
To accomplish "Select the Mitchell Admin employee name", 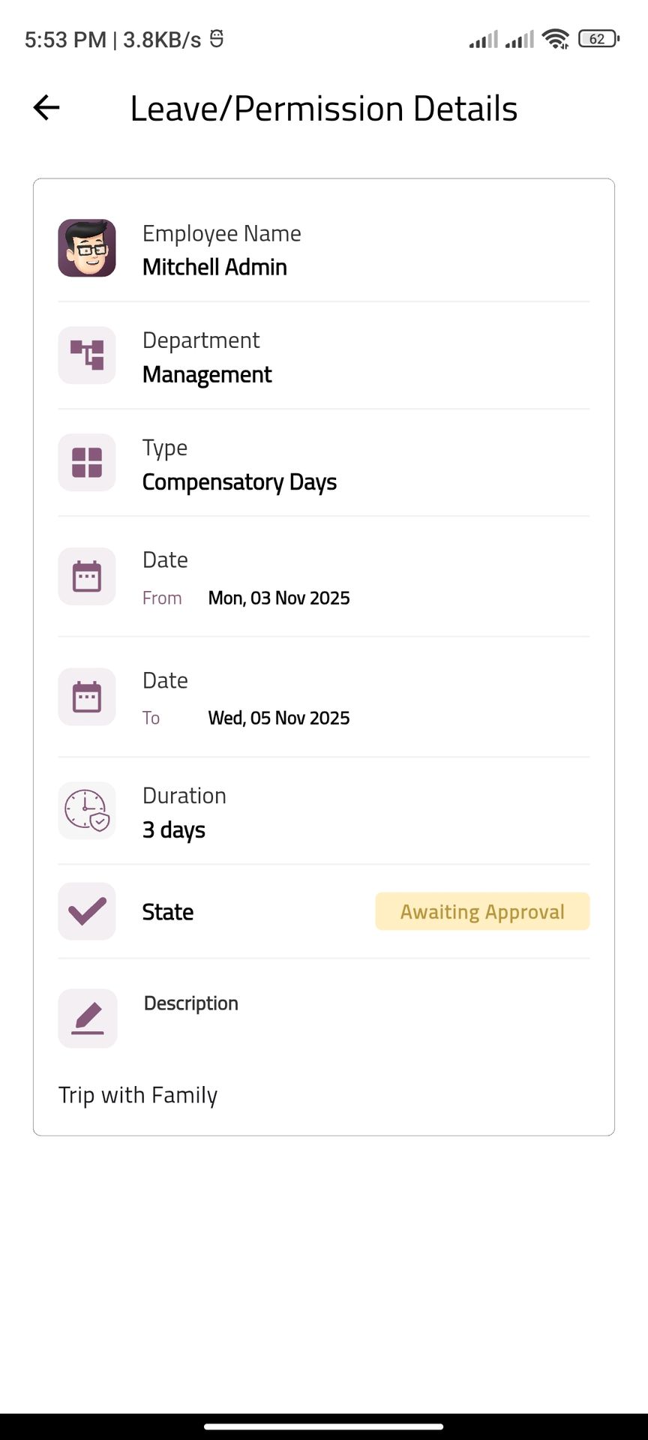I will [x=214, y=267].
